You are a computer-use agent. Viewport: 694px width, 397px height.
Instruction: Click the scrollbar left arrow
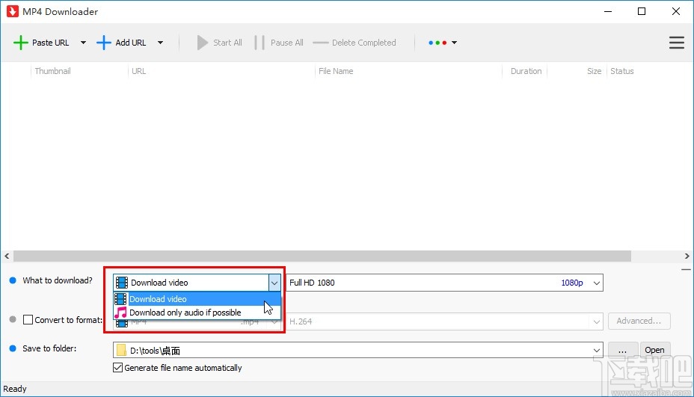(x=7, y=256)
